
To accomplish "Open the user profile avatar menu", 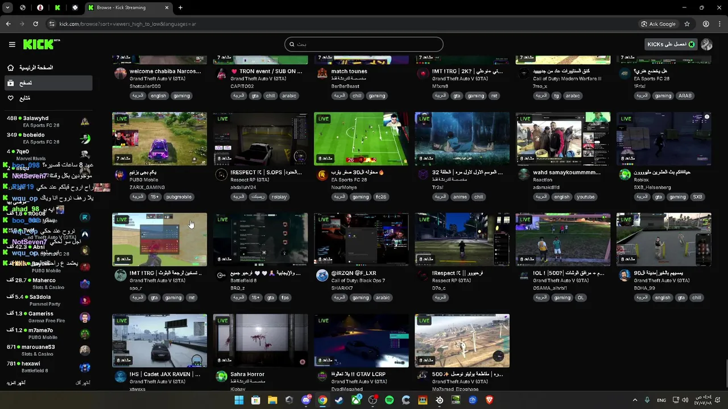I will point(706,44).
